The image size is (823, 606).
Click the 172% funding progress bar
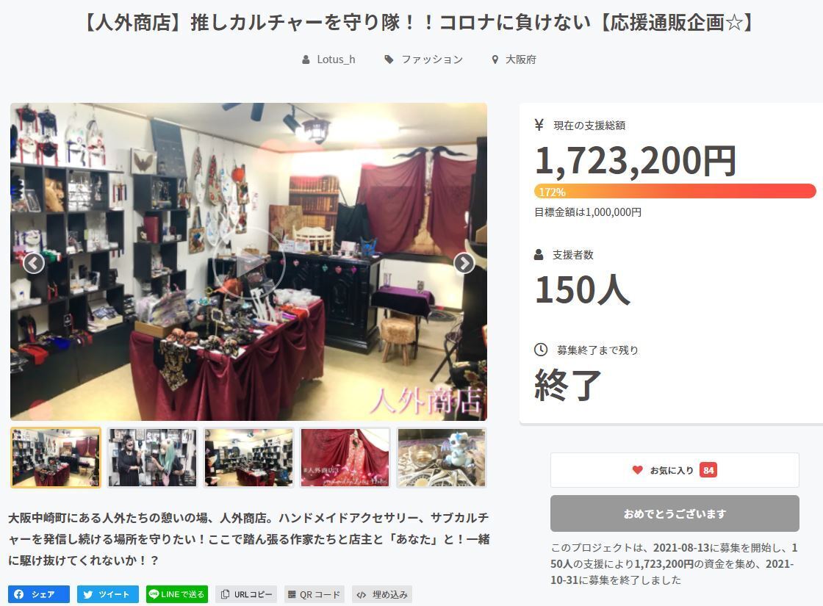(x=675, y=191)
